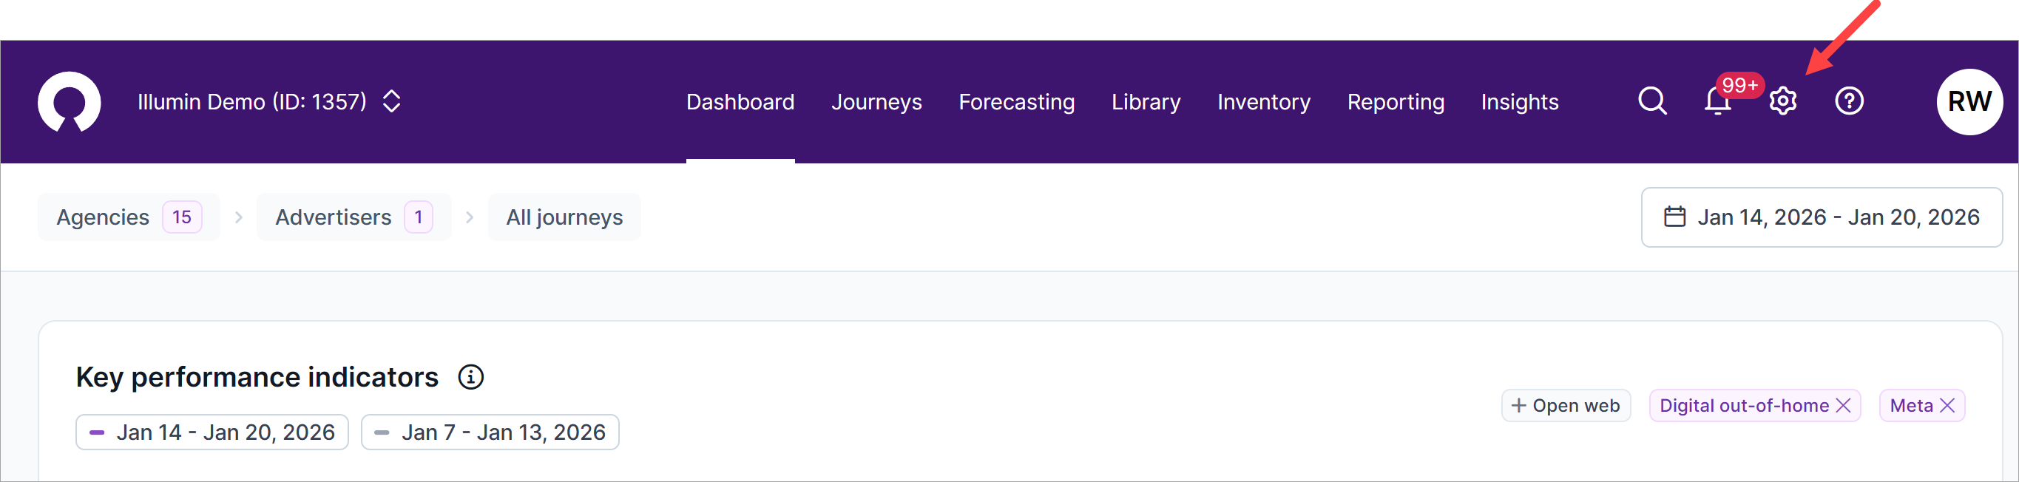This screenshot has height=482, width=2019.
Task: Open the settings gear icon
Action: (1783, 101)
